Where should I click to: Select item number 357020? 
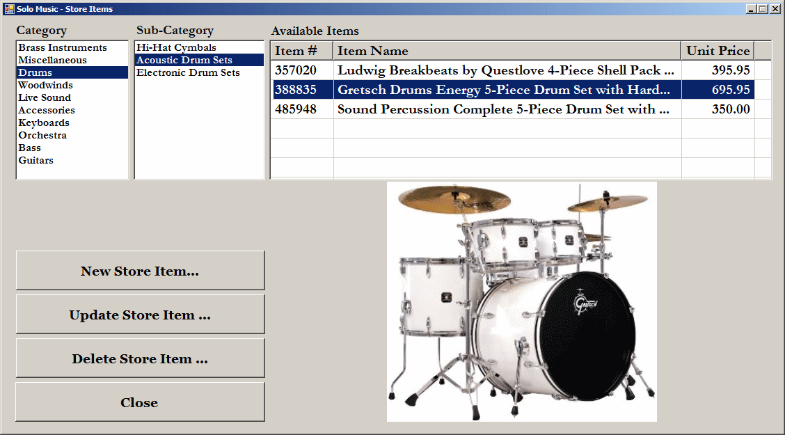302,70
